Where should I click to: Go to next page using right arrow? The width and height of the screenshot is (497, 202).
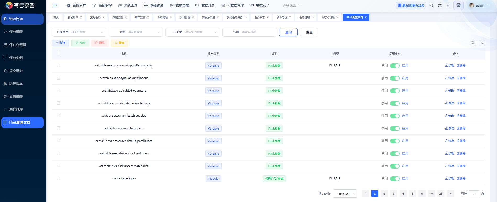click(x=450, y=194)
